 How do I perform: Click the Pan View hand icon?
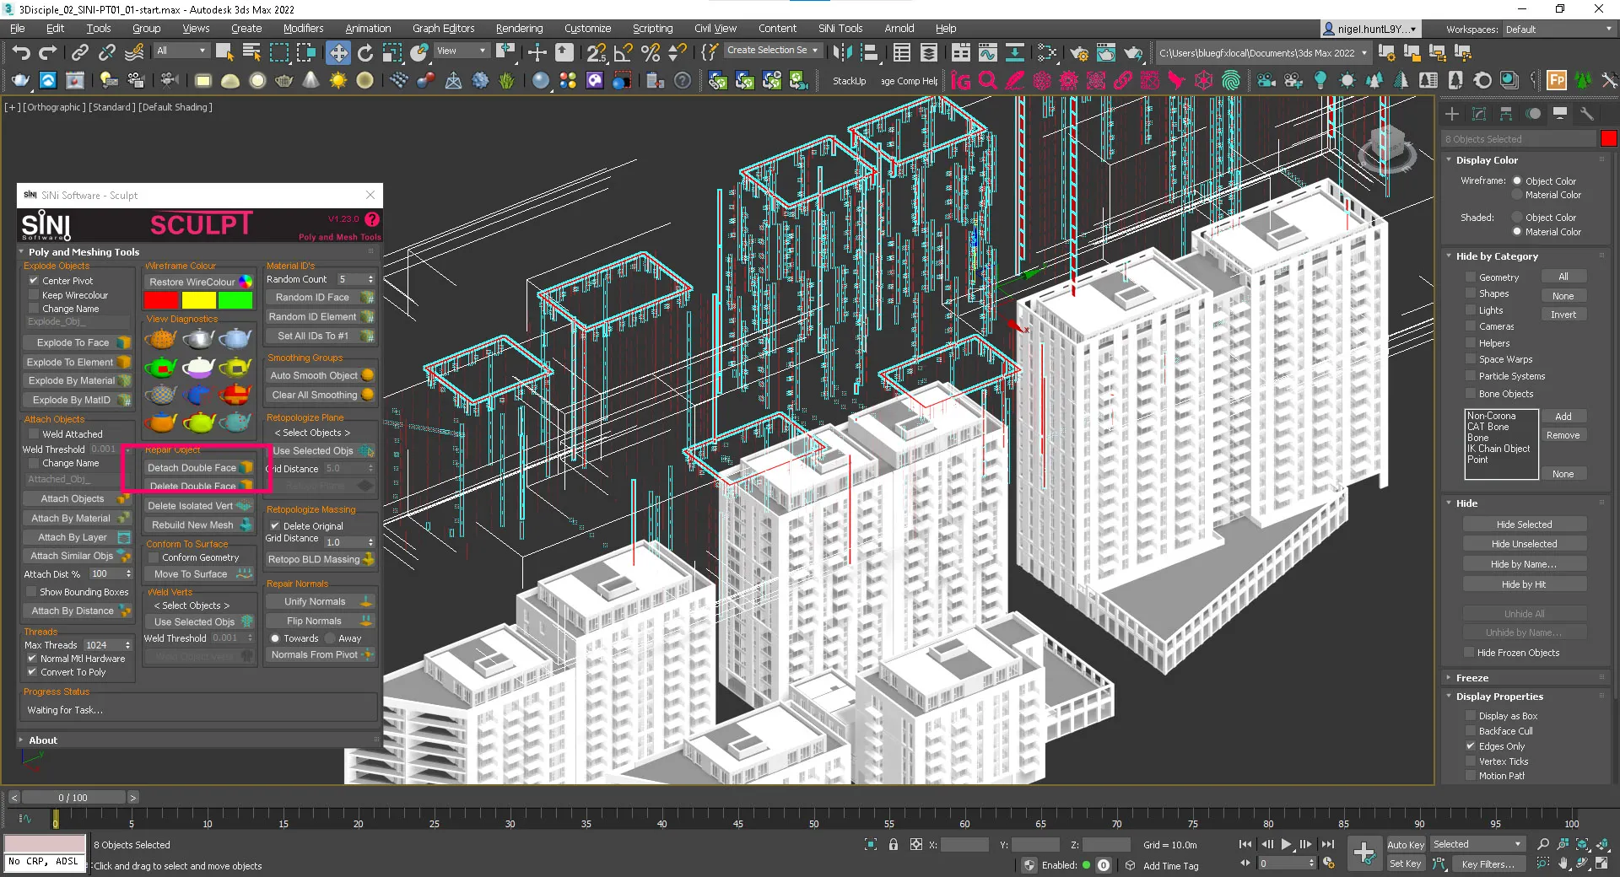click(x=1563, y=864)
